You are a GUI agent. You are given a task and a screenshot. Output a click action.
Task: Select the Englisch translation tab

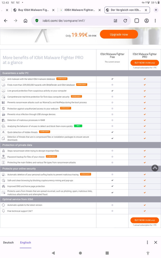point(25,243)
